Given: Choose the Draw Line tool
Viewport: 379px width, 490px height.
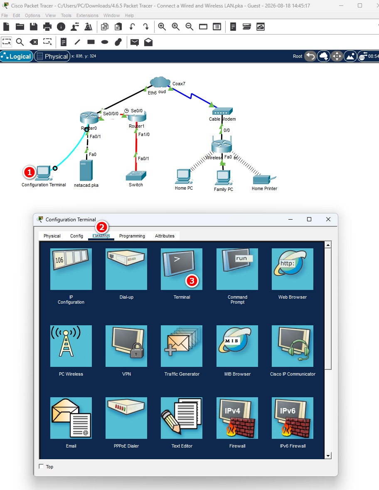Looking at the screenshot, I should [x=77, y=42].
